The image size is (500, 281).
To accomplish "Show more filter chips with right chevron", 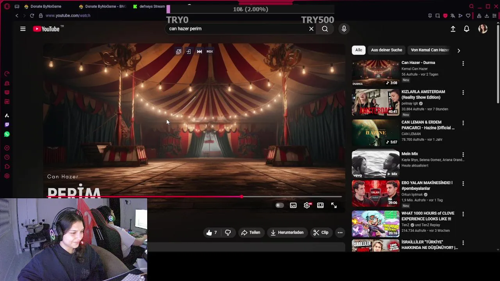I will pos(459,50).
